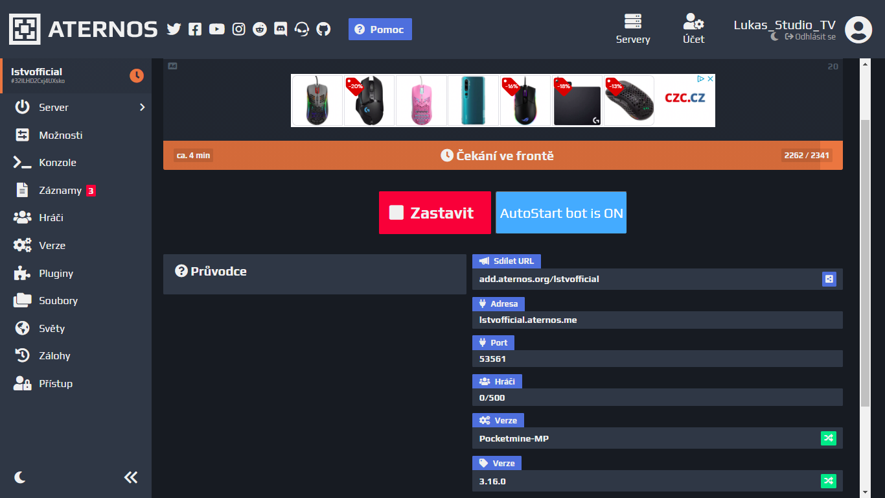Open the YouTube channel icon
The width and height of the screenshot is (885, 498).
[217, 29]
